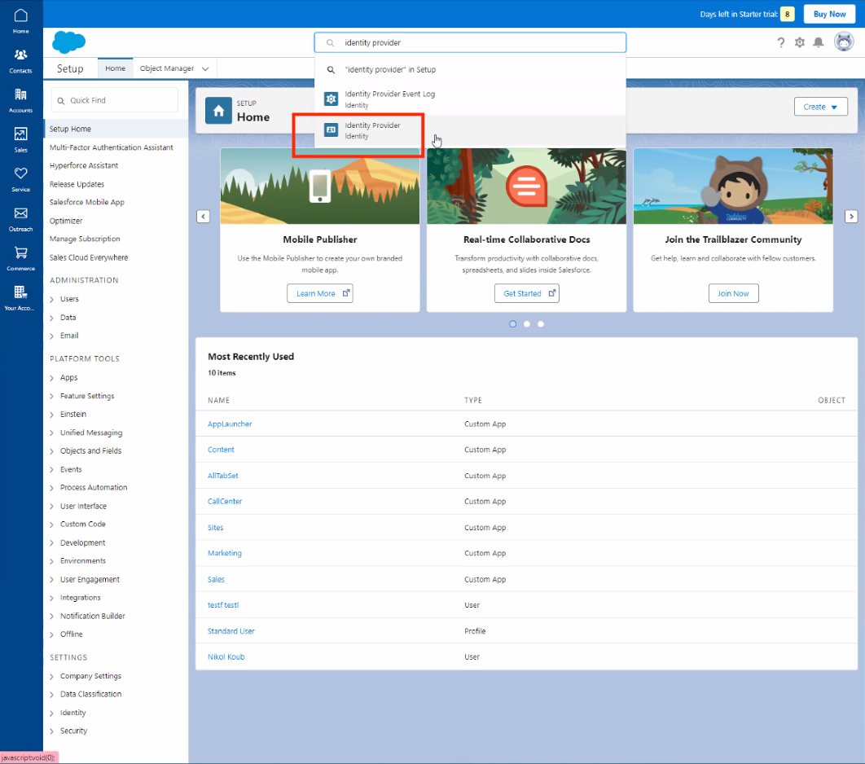Choose the Identity Provider suggestion
865x764 pixels.
pos(470,130)
